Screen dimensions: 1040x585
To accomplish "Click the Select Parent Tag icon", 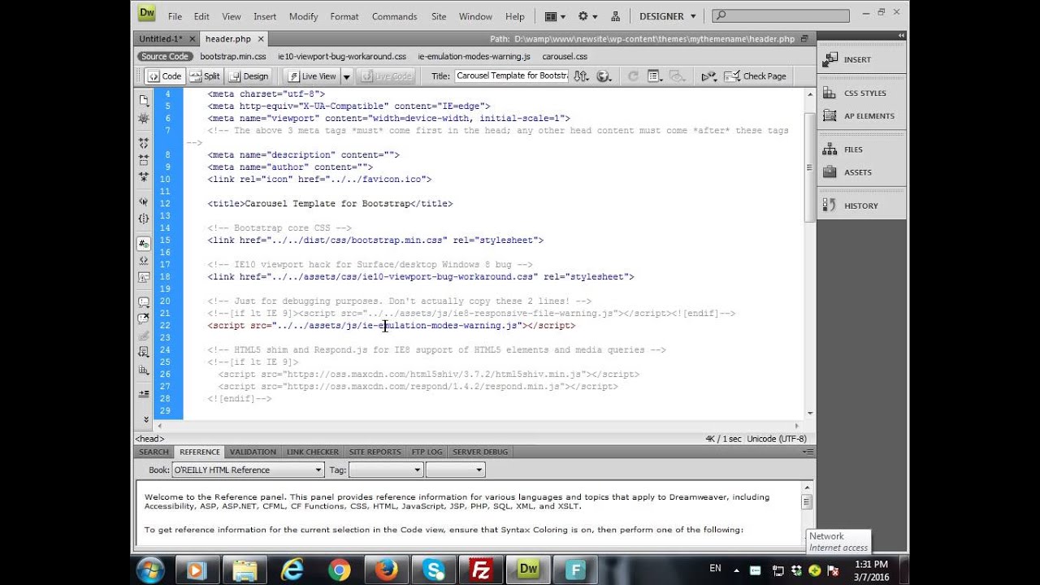I will point(144,201).
